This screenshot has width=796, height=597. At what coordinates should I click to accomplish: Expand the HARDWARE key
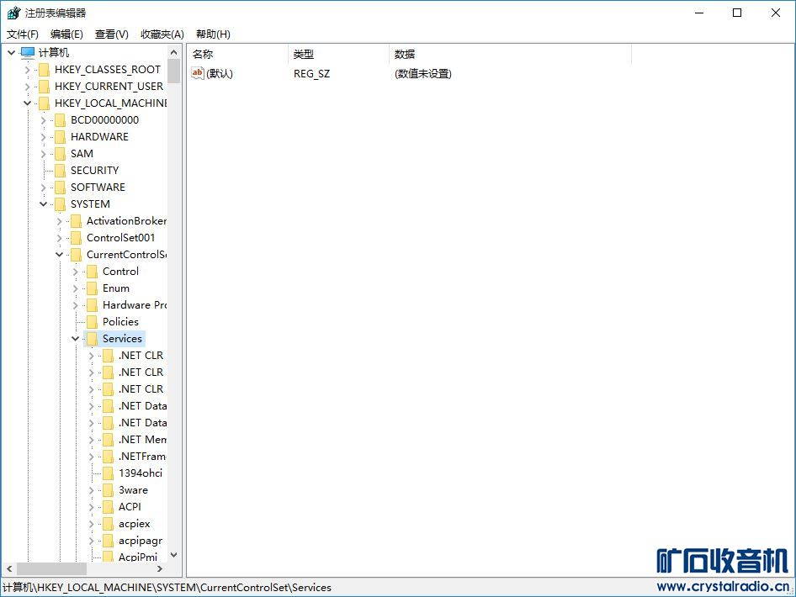(43, 137)
